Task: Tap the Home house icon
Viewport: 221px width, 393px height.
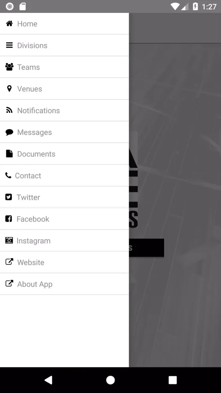Action: 9,24
